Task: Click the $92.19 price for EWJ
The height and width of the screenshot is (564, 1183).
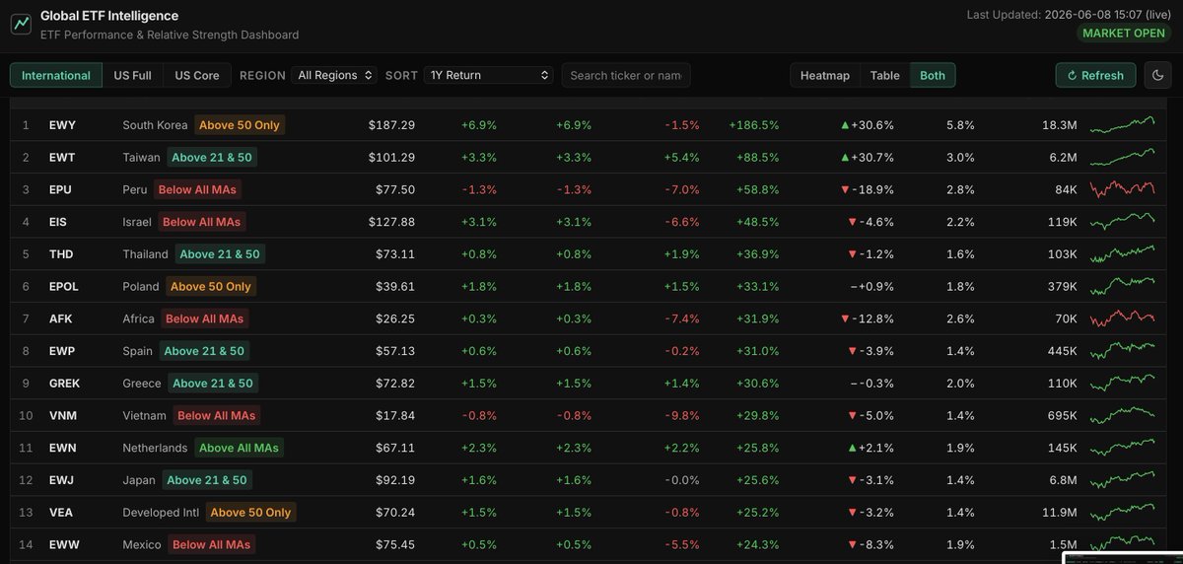Action: [395, 480]
